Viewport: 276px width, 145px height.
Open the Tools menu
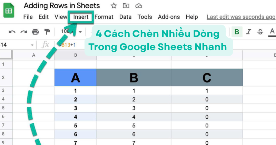click(x=145, y=17)
